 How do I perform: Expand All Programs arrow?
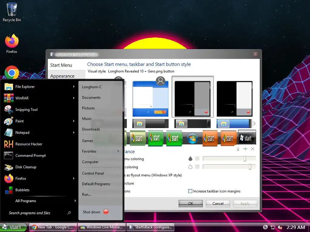tap(75, 201)
